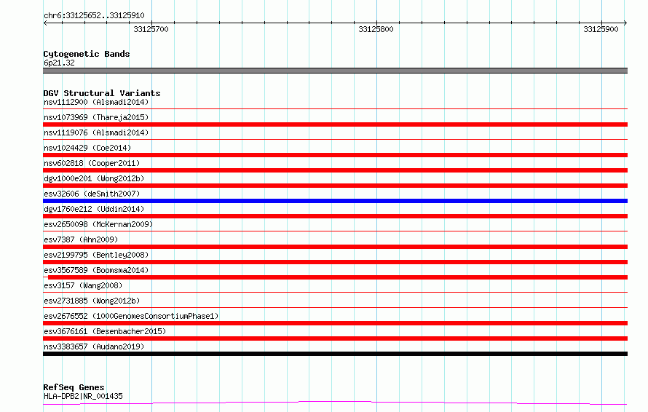This screenshot has width=648, height=412.
Task: Click the left arrow of the ruler
Action: point(45,23)
